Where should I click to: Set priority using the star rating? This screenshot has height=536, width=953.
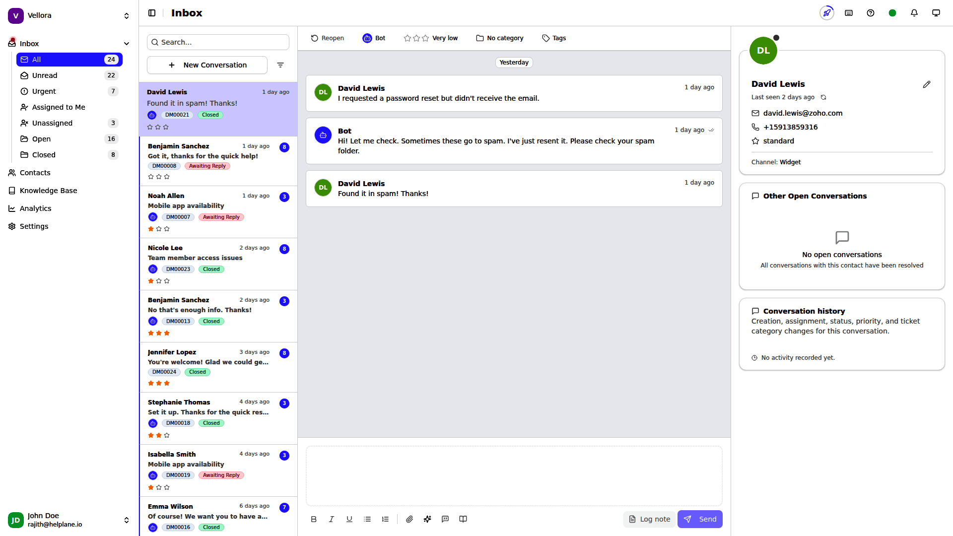pyautogui.click(x=416, y=38)
